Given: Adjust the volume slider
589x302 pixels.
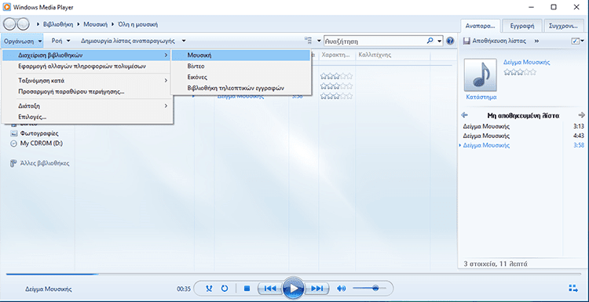Looking at the screenshot, I should 369,288.
